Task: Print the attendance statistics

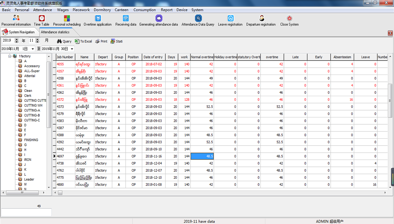Action: [101, 41]
